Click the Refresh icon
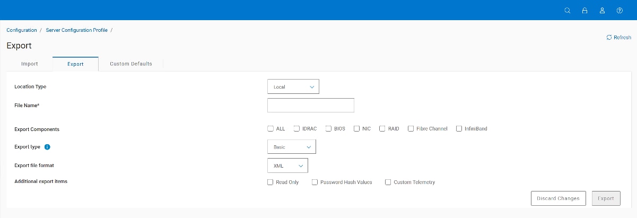 tap(609, 38)
